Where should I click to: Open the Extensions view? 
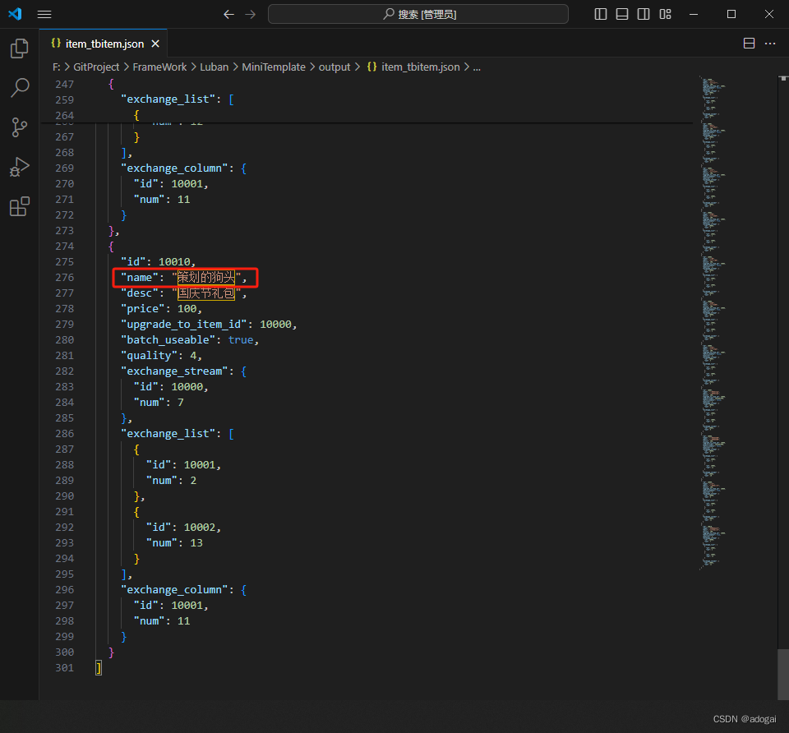click(x=19, y=206)
